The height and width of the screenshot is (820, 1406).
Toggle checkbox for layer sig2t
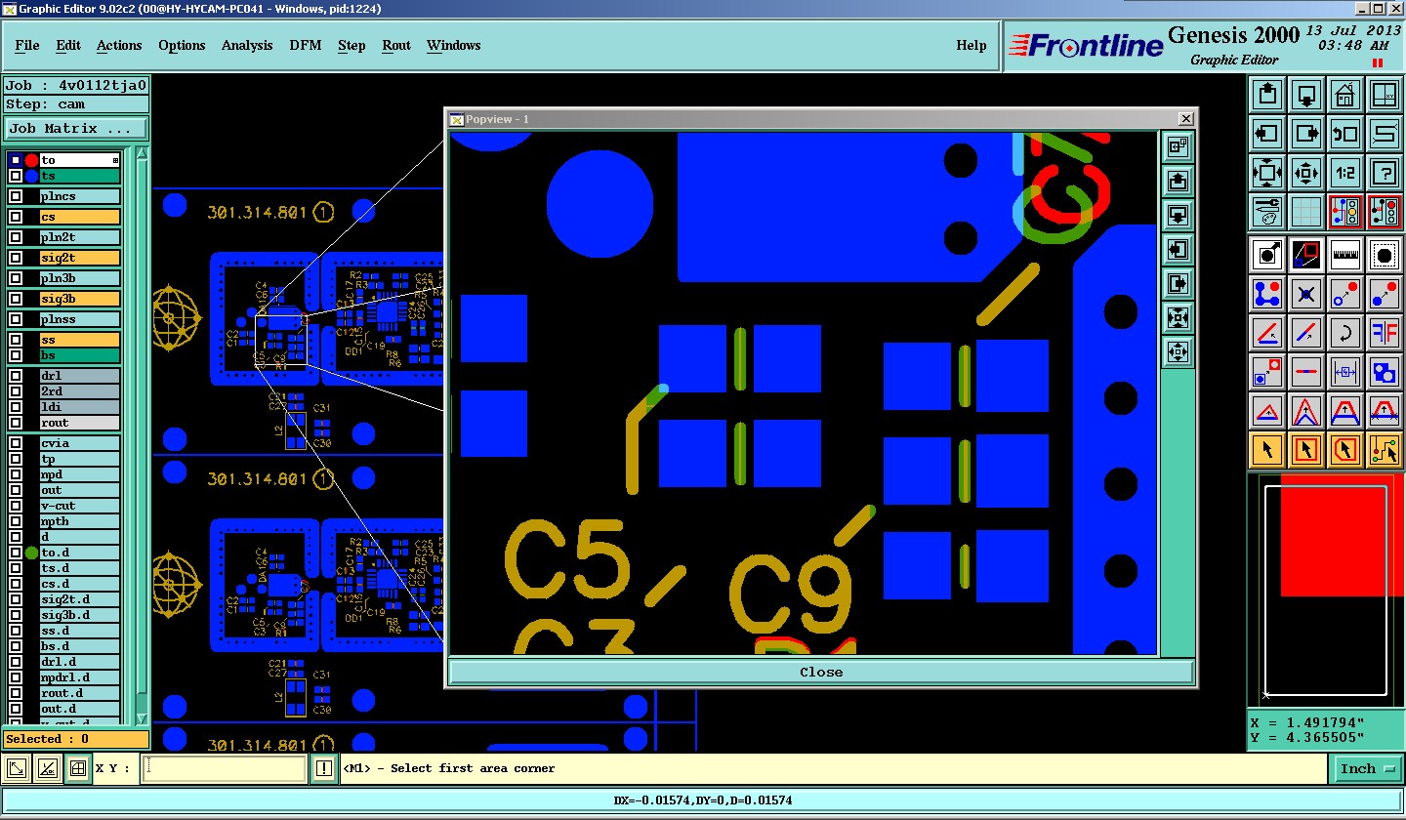point(16,258)
